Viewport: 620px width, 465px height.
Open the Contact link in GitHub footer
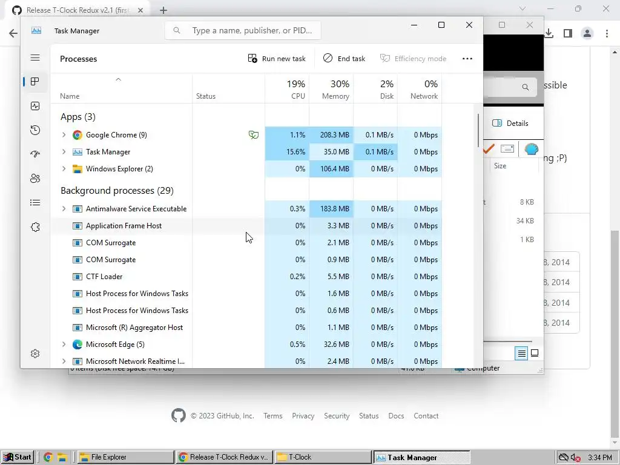(426, 416)
